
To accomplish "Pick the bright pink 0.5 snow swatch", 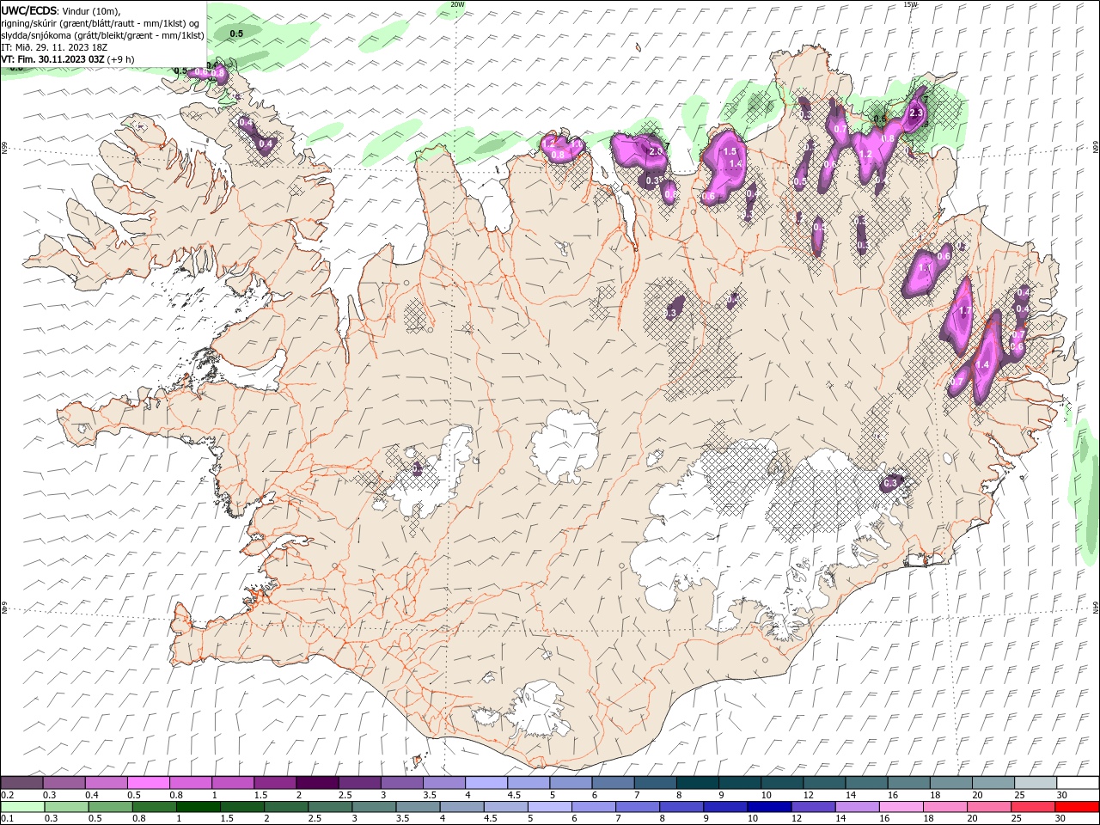I will pos(149,783).
